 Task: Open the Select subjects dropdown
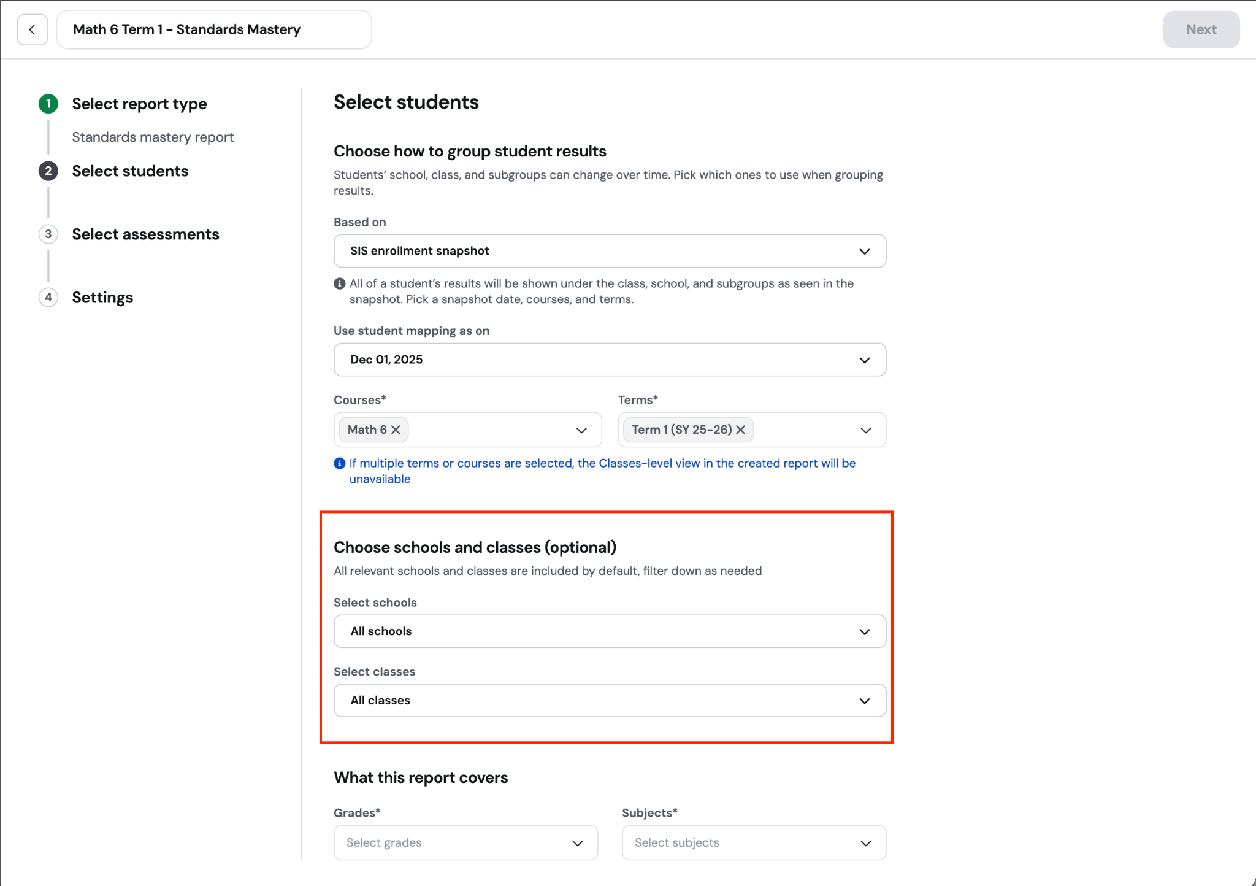[x=754, y=842]
